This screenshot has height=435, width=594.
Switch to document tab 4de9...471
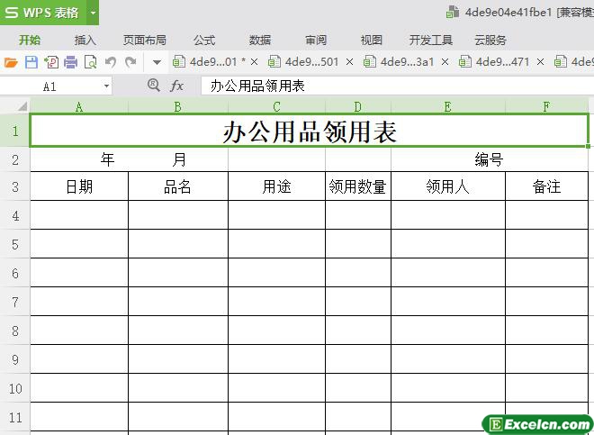[x=494, y=62]
